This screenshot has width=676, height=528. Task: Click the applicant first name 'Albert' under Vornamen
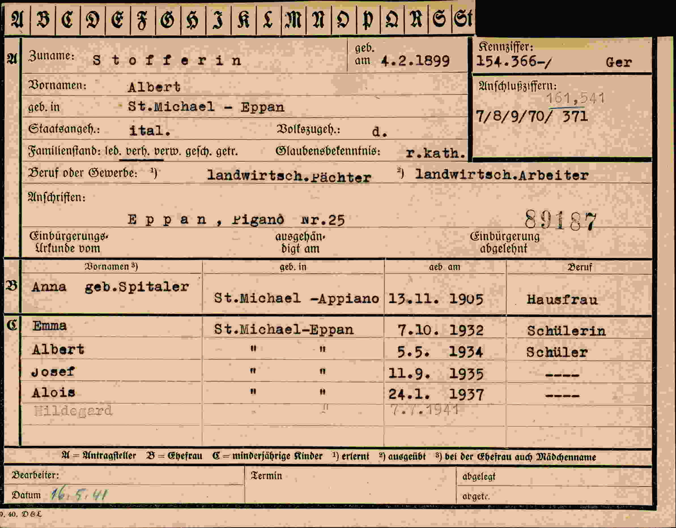pos(154,87)
